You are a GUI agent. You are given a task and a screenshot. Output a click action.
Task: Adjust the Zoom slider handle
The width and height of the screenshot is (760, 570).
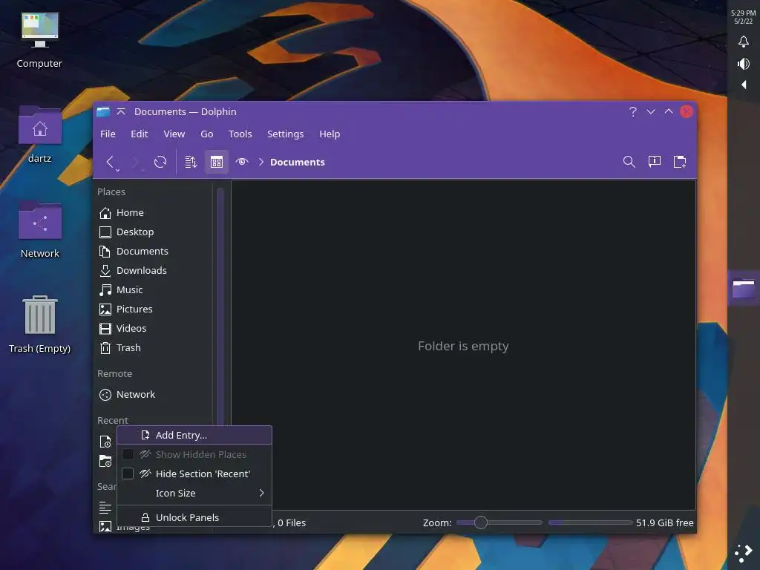[480, 522]
